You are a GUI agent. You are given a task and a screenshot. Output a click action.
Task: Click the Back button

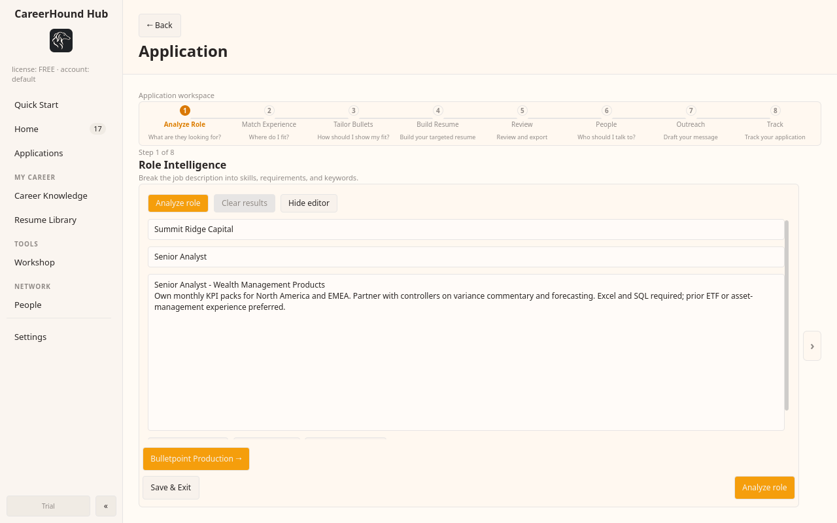point(160,25)
